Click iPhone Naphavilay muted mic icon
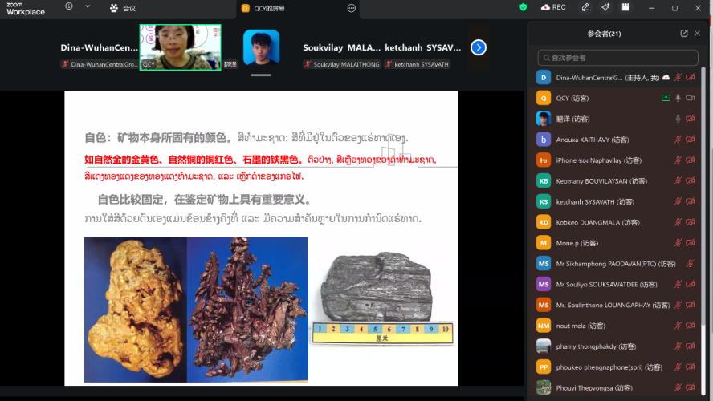 coord(678,160)
